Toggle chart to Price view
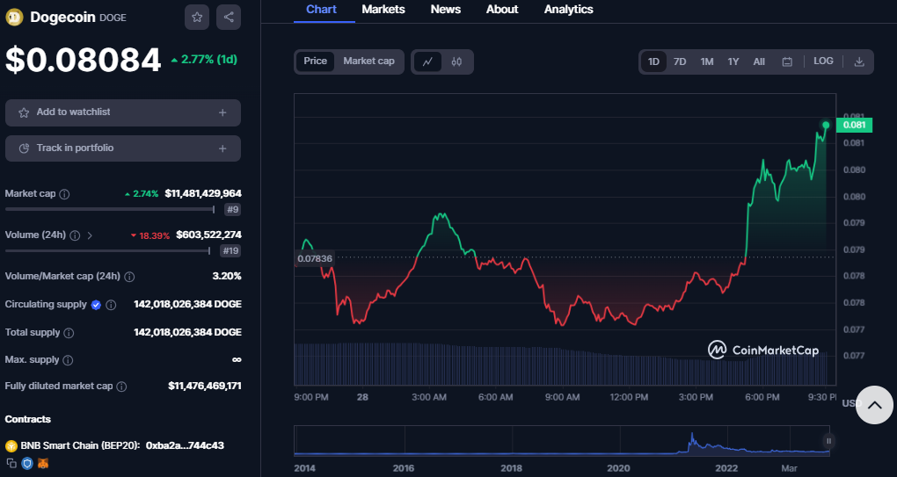 (x=315, y=61)
